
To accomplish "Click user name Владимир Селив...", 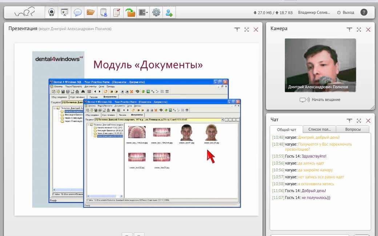I will 314,12.
